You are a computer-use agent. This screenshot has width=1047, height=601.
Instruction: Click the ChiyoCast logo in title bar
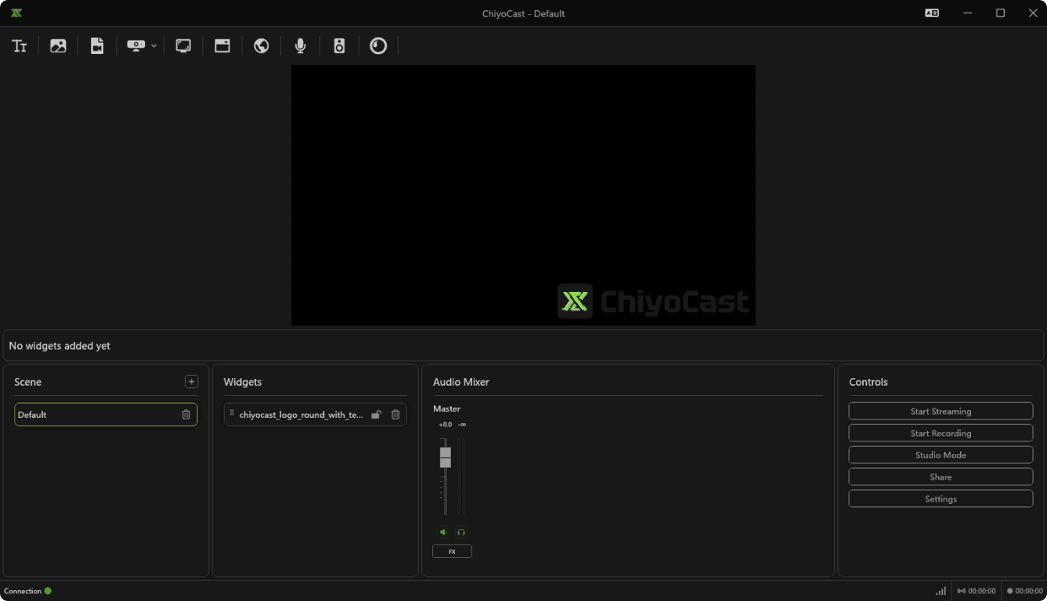[16, 13]
